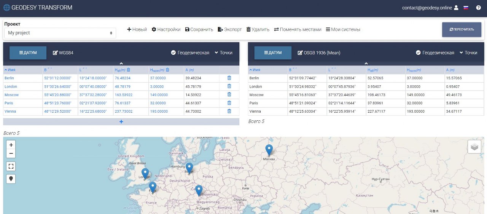Open the map layers switcher
487x214 pixels.
474,147
